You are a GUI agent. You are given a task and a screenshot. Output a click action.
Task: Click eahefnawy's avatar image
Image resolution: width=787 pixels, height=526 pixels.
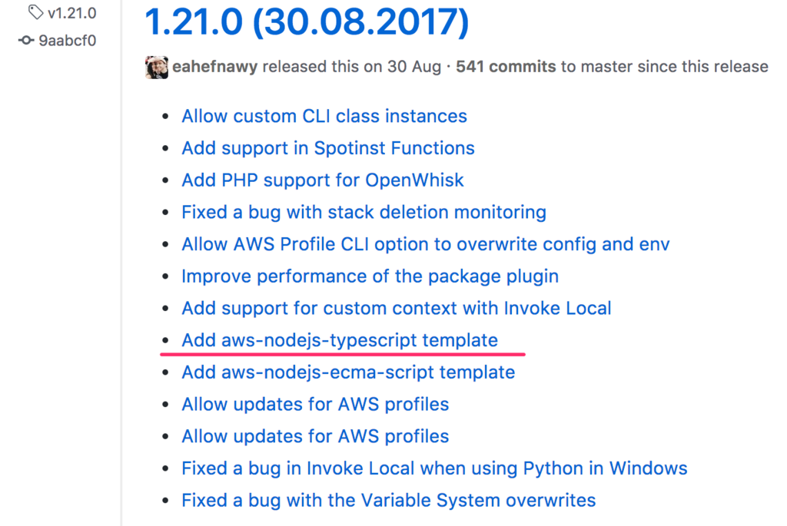(156, 67)
